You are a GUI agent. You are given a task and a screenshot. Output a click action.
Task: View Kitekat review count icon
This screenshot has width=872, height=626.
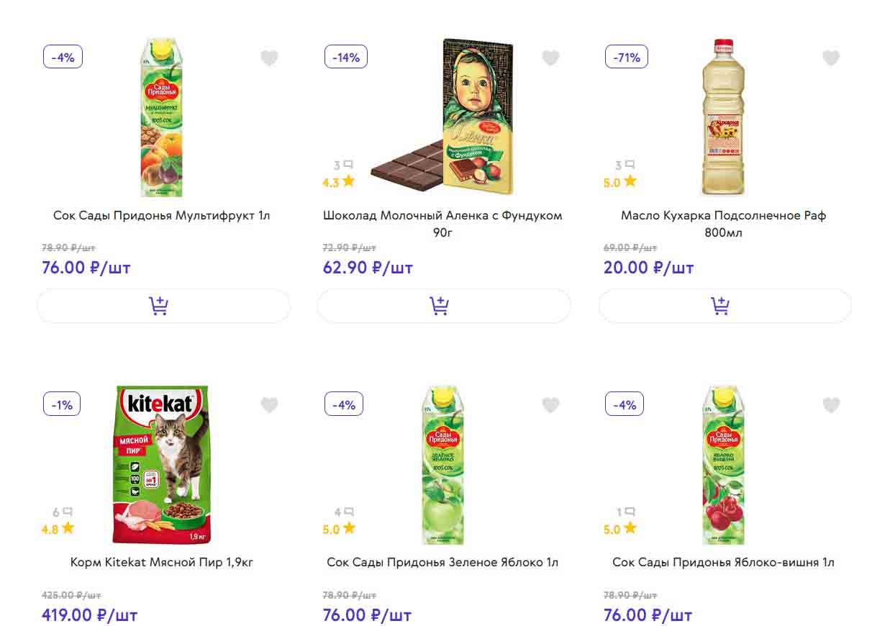coord(63,512)
